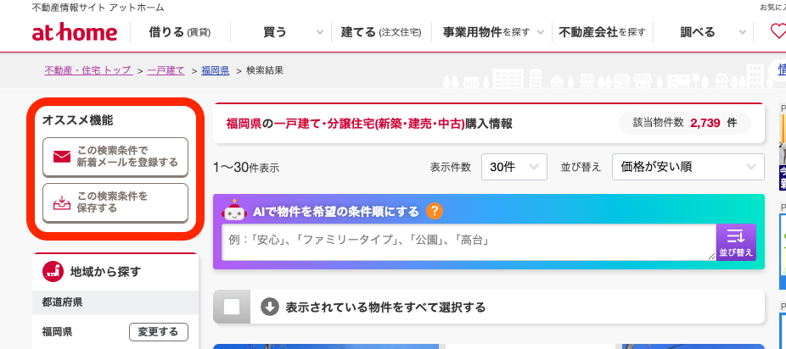Viewport: 786px width, 349px height.
Task: Open the 価格が安い順 sort dropdown
Action: [688, 167]
